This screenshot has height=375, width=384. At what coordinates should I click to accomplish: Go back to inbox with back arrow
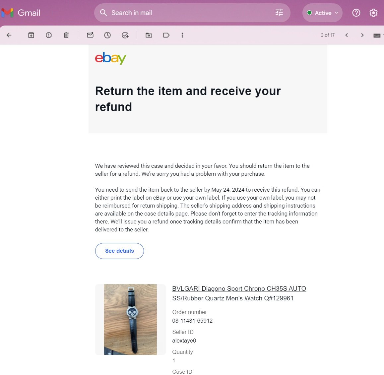tap(9, 35)
